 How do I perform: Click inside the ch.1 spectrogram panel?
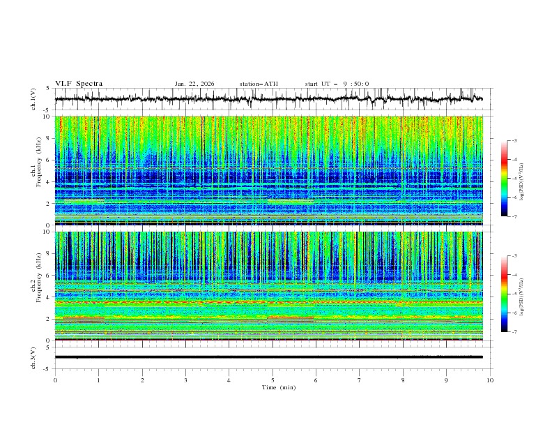click(x=269, y=170)
